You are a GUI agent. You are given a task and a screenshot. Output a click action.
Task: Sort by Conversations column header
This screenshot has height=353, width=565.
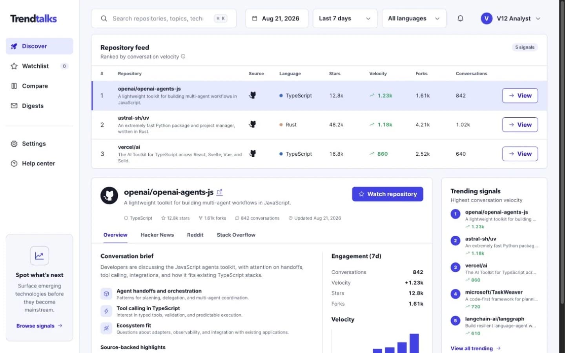pos(471,74)
